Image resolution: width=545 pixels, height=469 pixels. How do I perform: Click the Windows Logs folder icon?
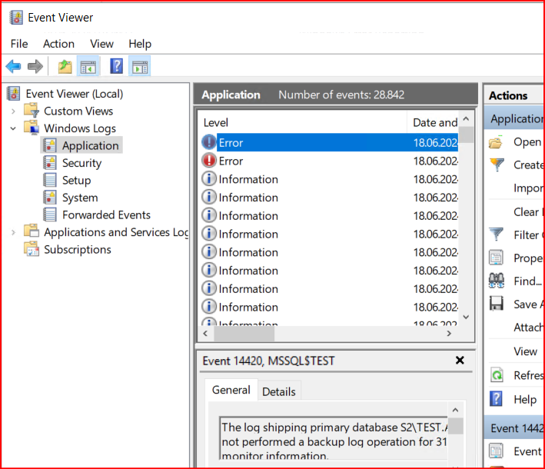(x=32, y=128)
